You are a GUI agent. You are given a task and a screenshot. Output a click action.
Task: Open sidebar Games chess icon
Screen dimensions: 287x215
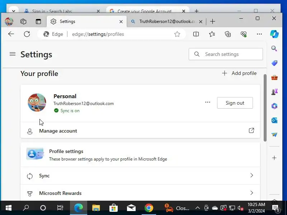pos(274,92)
